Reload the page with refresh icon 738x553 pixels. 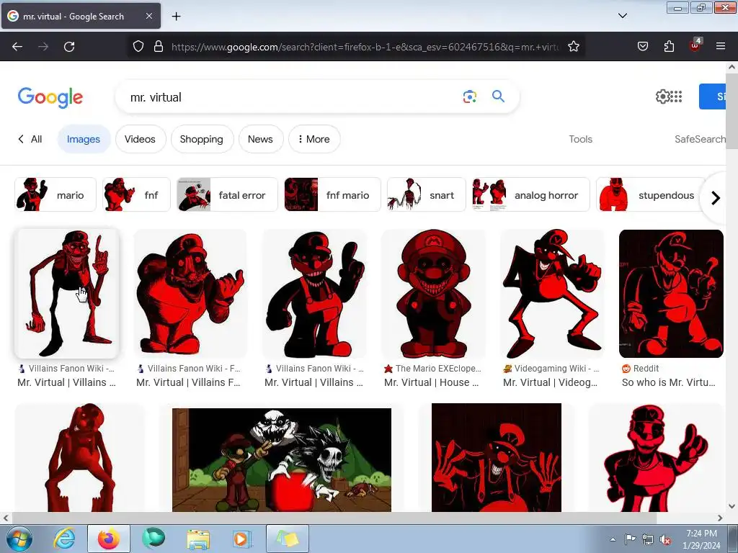click(69, 47)
